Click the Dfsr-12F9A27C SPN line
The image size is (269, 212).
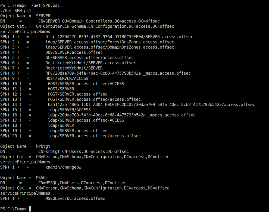[x=119, y=37]
